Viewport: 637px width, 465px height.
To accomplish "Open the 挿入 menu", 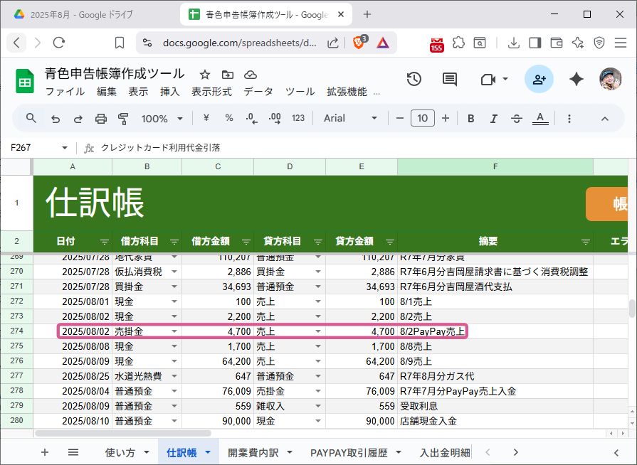I will point(169,92).
